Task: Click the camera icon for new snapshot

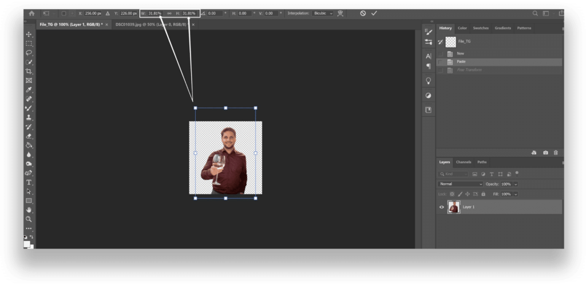Action: pos(545,153)
